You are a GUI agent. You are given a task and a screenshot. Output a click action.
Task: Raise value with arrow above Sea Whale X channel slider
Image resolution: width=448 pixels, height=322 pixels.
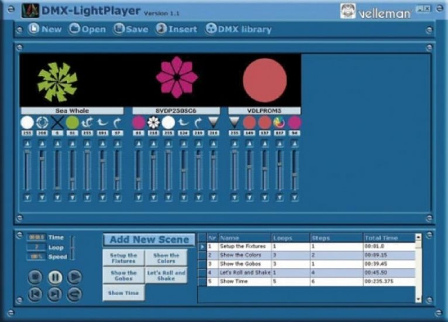57,143
